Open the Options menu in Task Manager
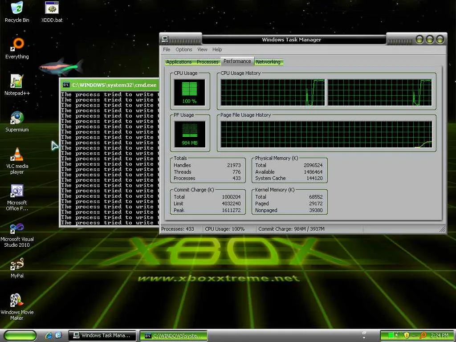The height and width of the screenshot is (342, 456). 184,49
